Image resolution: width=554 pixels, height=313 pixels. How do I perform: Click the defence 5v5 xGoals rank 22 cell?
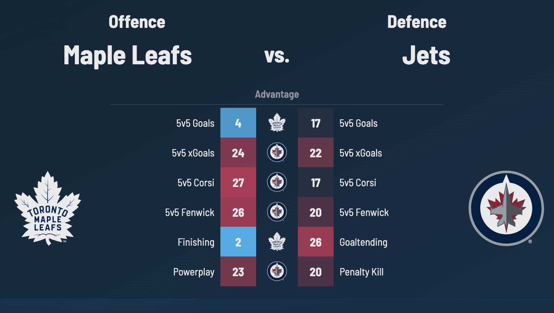[316, 152]
